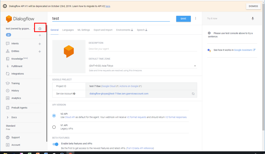Image resolution: width=265 pixels, height=154 pixels.
Task: Click the agent name field 'test'
Action: click(111, 18)
